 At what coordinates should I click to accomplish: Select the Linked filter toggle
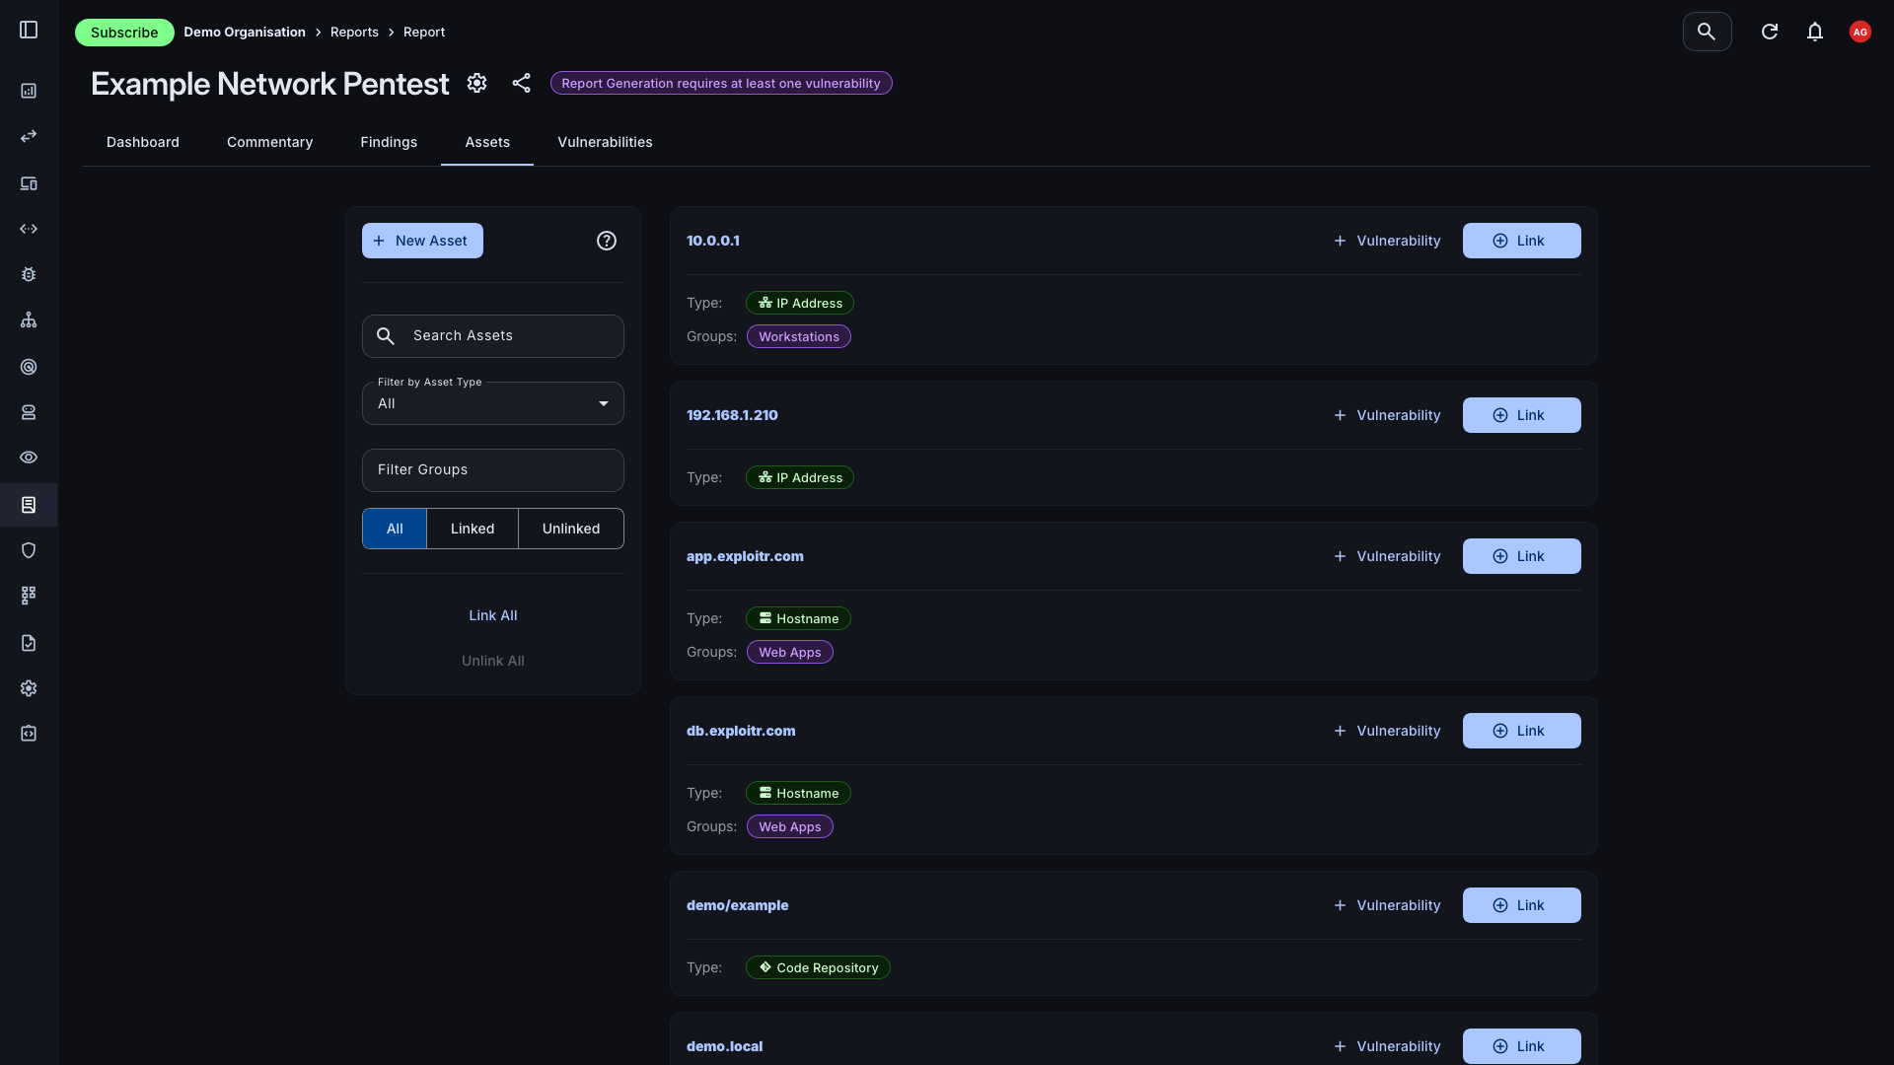click(472, 529)
